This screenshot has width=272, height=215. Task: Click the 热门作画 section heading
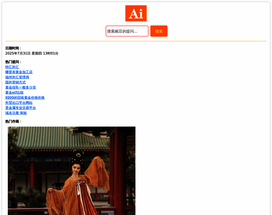click(14, 121)
